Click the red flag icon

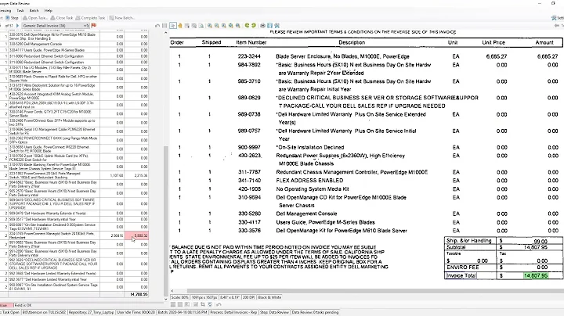[x=94, y=26]
